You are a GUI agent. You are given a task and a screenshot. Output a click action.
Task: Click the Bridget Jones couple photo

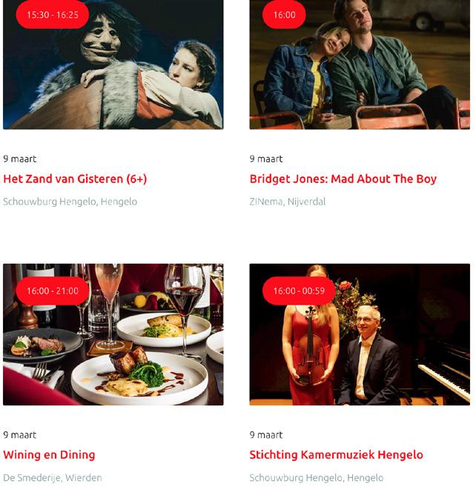tap(360, 64)
